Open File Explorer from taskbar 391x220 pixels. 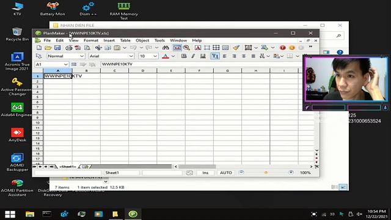click(x=30, y=214)
